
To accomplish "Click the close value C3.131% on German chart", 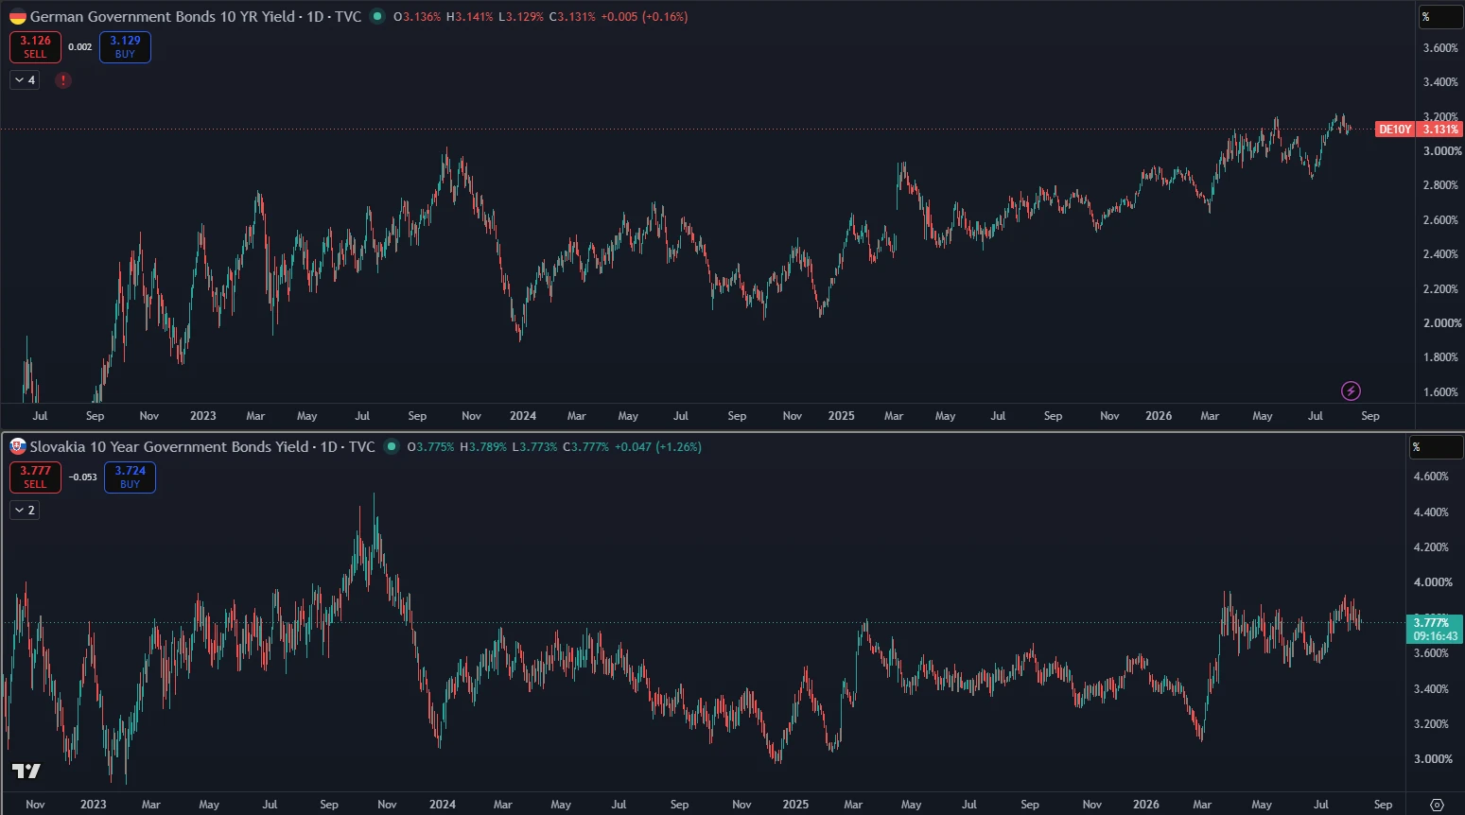I will coord(573,17).
